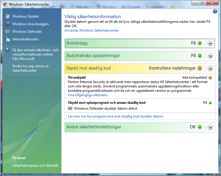The height and width of the screenshot is (176, 221).
Task: Close the Windows Säkerhetscenter window
Action: (x=212, y=3)
